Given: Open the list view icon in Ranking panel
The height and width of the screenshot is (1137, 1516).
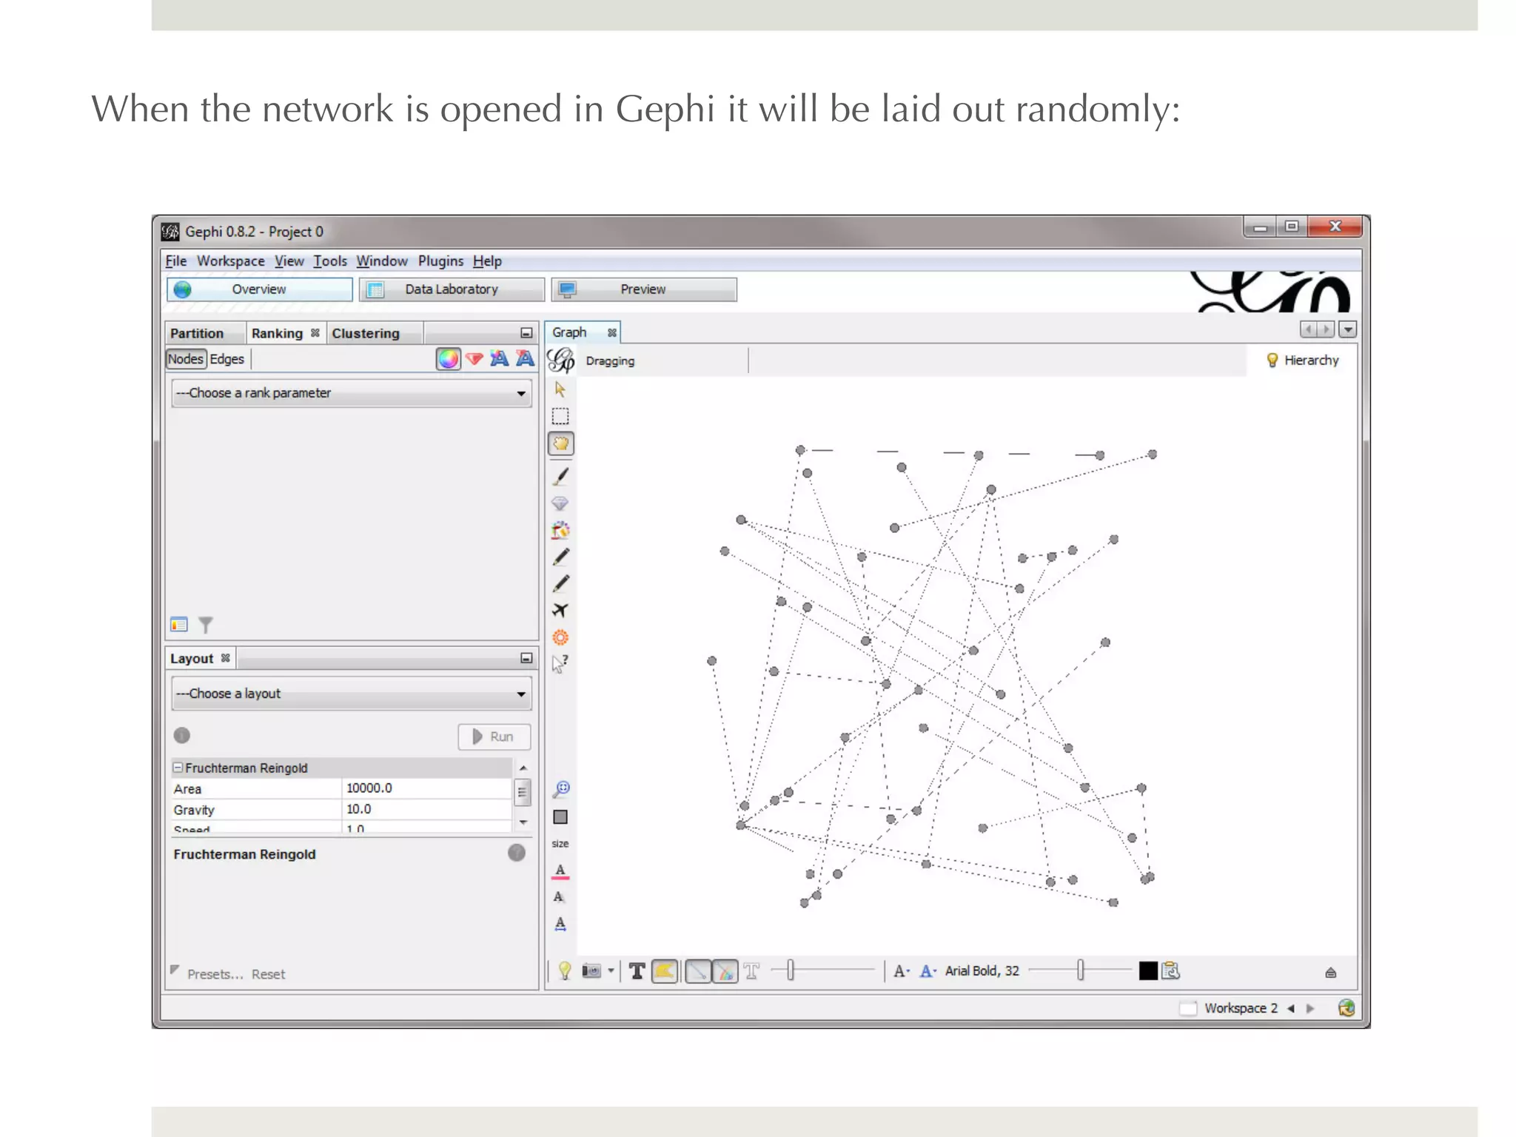Looking at the screenshot, I should [179, 625].
